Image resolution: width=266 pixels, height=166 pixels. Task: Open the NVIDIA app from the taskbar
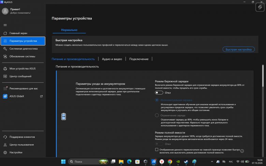pos(178,162)
